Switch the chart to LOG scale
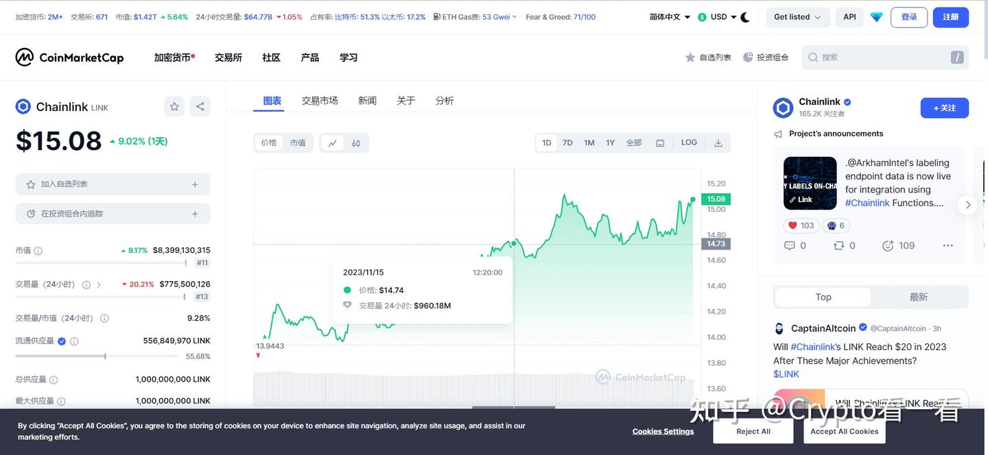988x455 pixels. tap(689, 143)
